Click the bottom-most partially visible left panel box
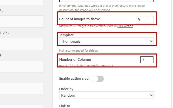The width and height of the screenshot is (173, 108). [x=22, y=106]
